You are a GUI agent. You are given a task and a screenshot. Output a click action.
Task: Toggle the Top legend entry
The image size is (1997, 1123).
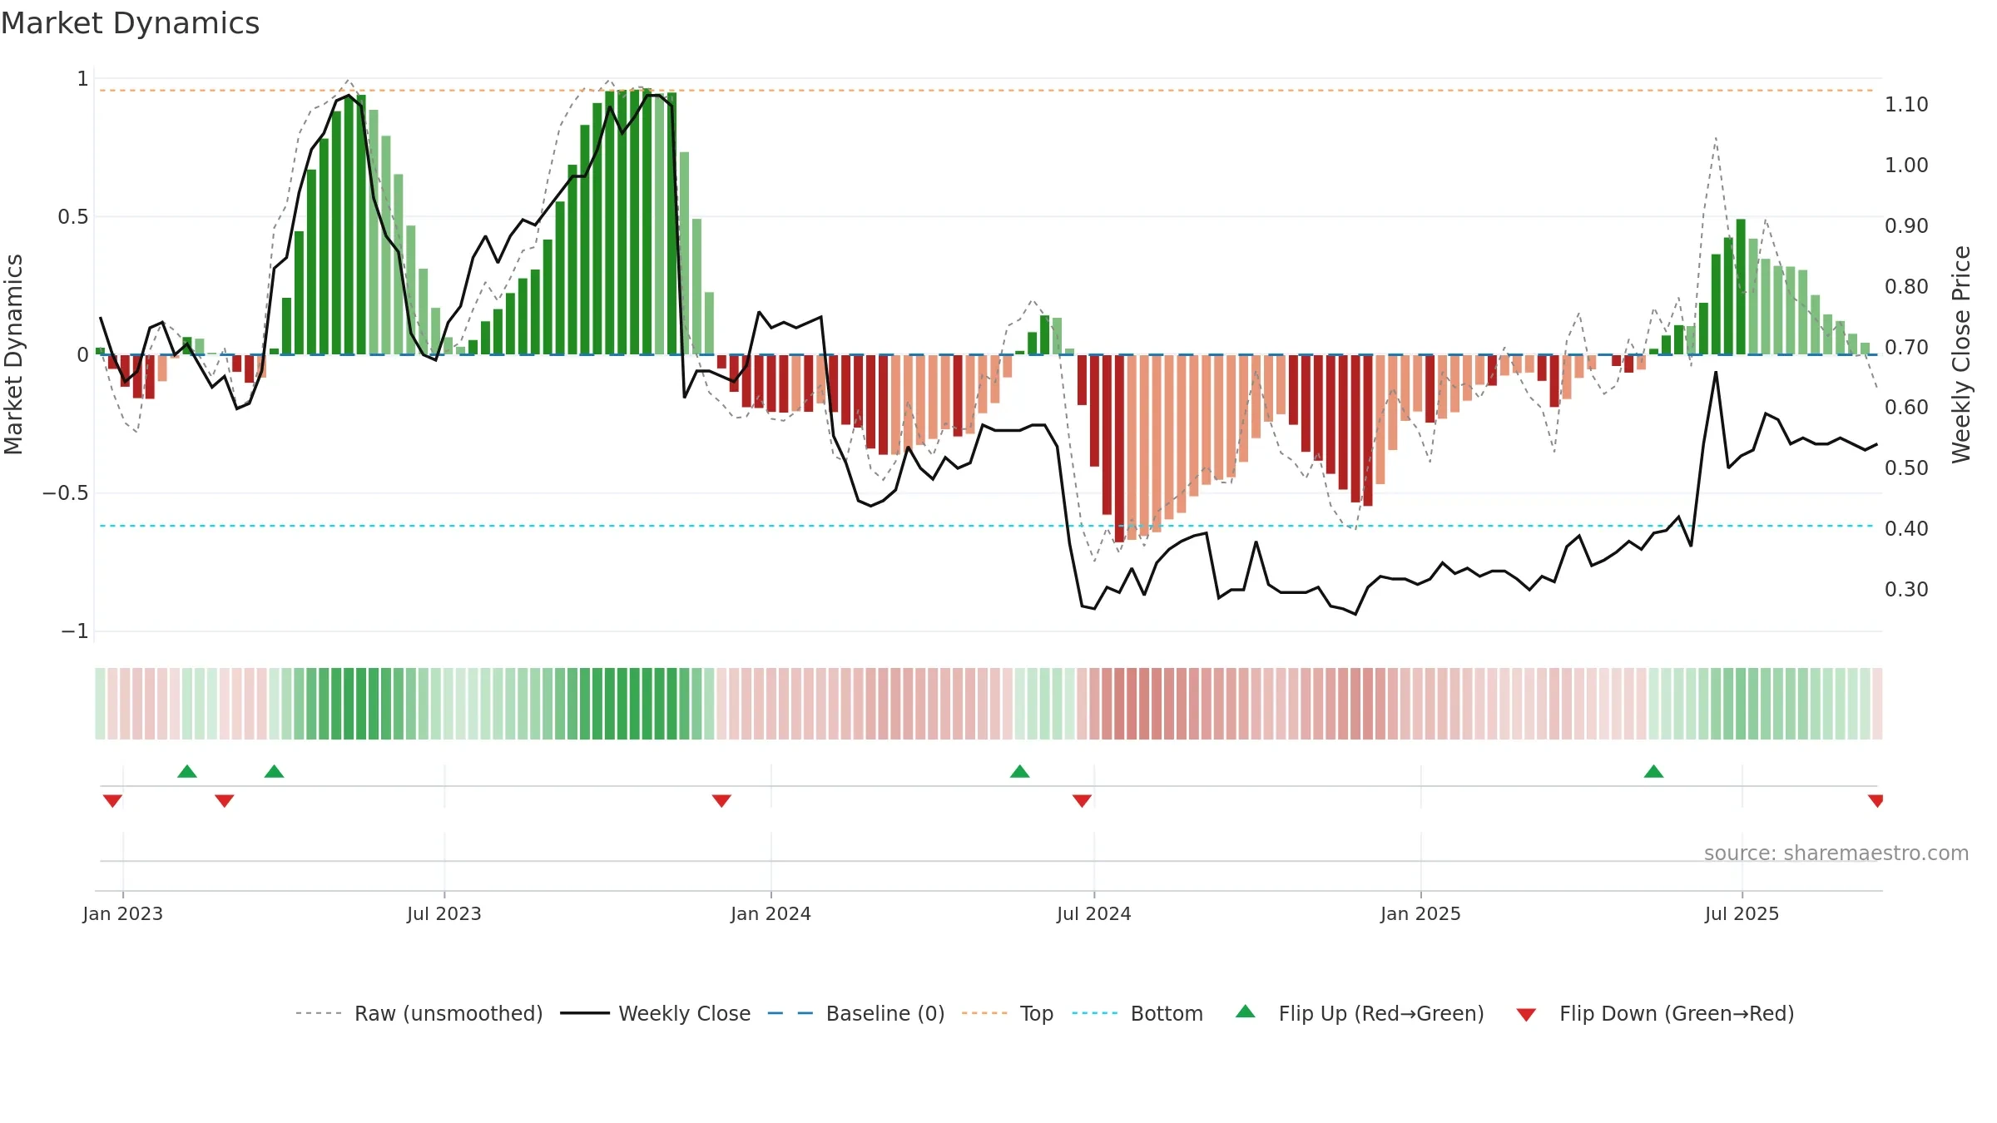pyautogui.click(x=1008, y=1013)
